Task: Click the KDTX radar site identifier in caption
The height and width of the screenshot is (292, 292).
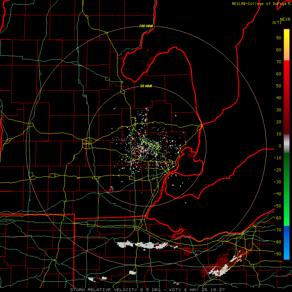Action: click(x=175, y=290)
